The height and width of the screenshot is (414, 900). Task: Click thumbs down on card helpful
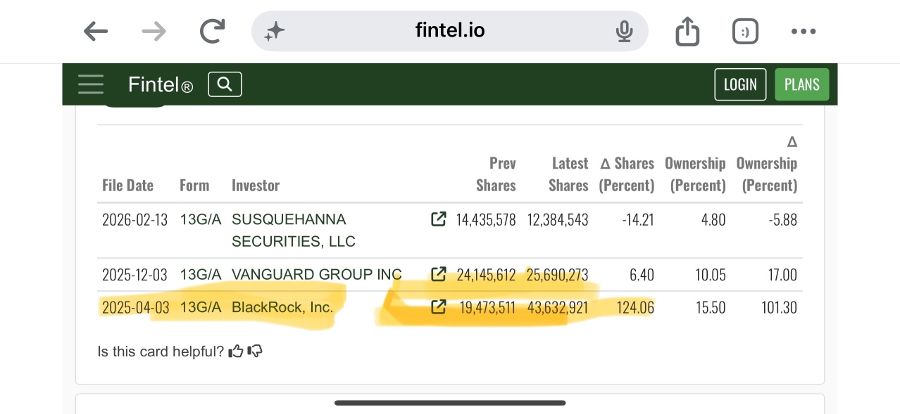pyautogui.click(x=256, y=351)
